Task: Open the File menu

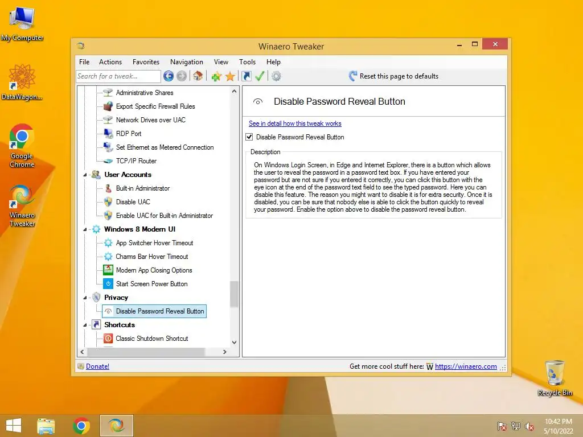Action: [x=84, y=61]
